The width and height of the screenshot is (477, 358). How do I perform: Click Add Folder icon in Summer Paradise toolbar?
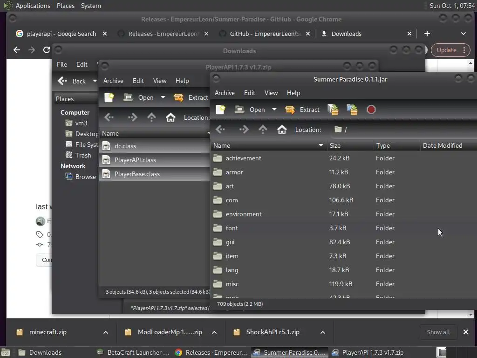(352, 110)
